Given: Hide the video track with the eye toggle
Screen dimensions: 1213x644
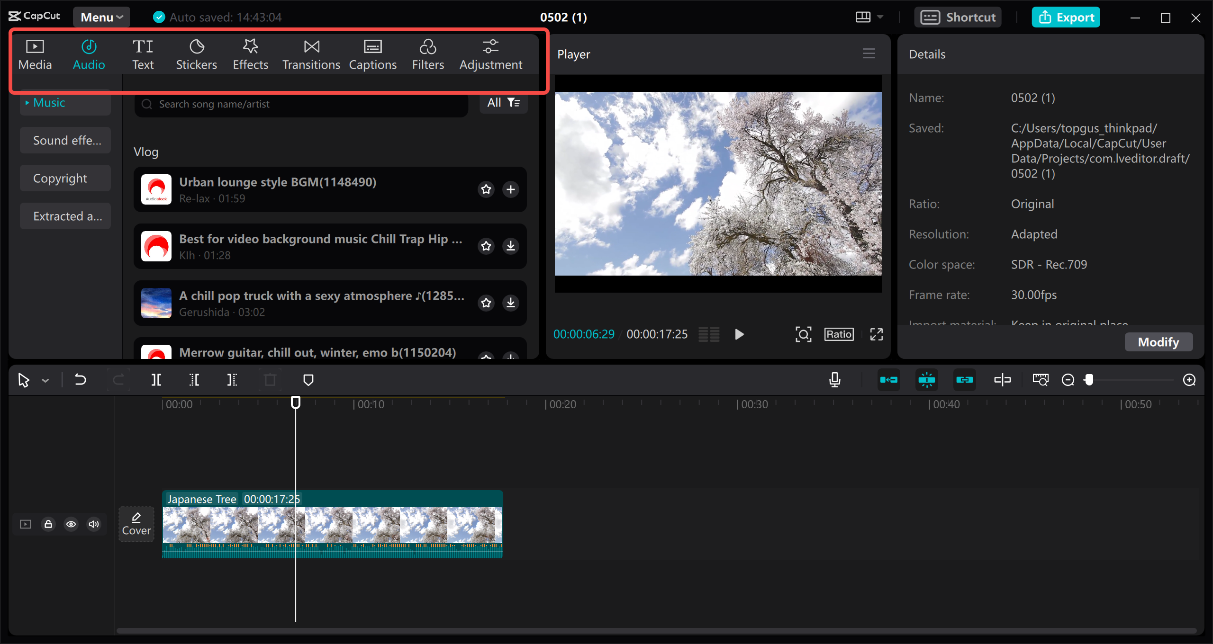Looking at the screenshot, I should click(x=71, y=524).
